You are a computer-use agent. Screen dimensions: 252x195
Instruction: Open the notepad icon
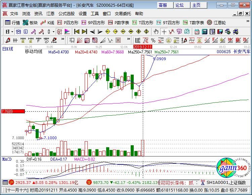[x=212, y=32]
